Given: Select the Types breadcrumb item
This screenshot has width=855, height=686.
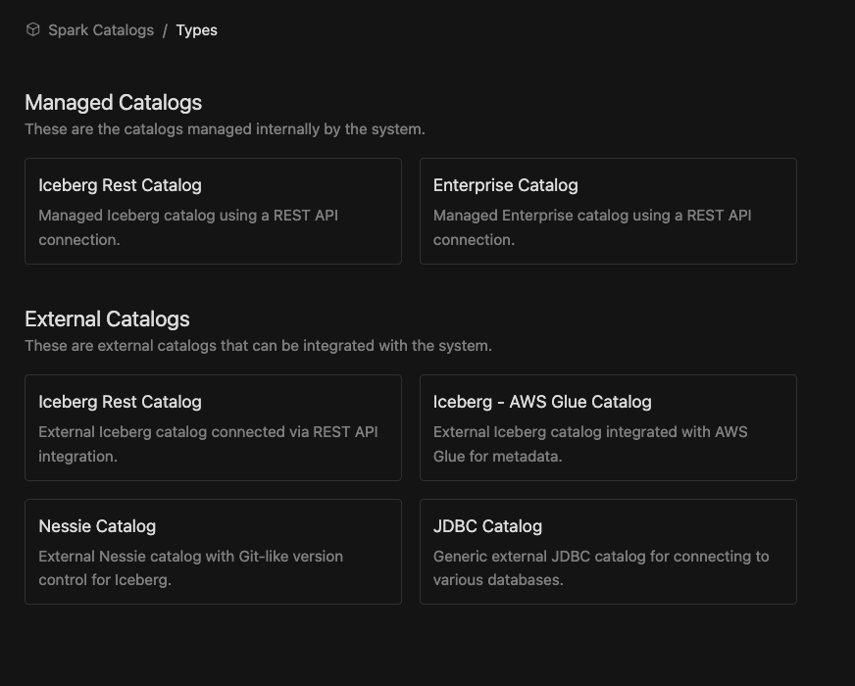Looking at the screenshot, I should [x=197, y=29].
